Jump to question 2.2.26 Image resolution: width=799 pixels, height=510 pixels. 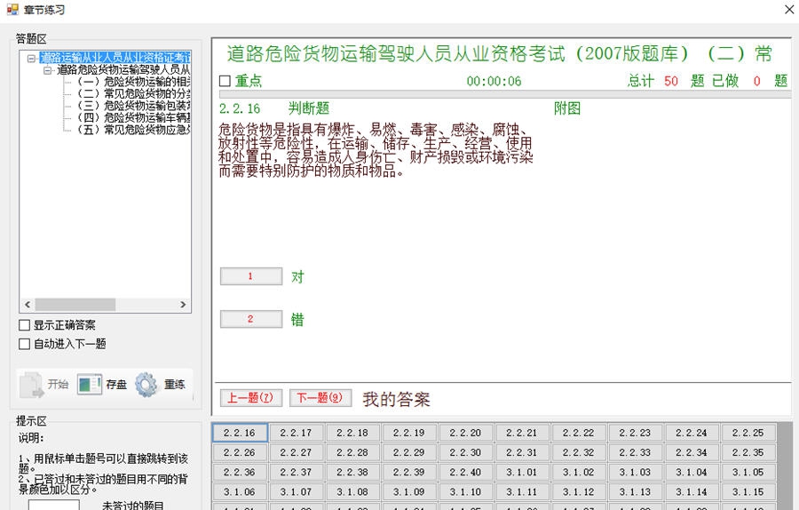point(240,452)
